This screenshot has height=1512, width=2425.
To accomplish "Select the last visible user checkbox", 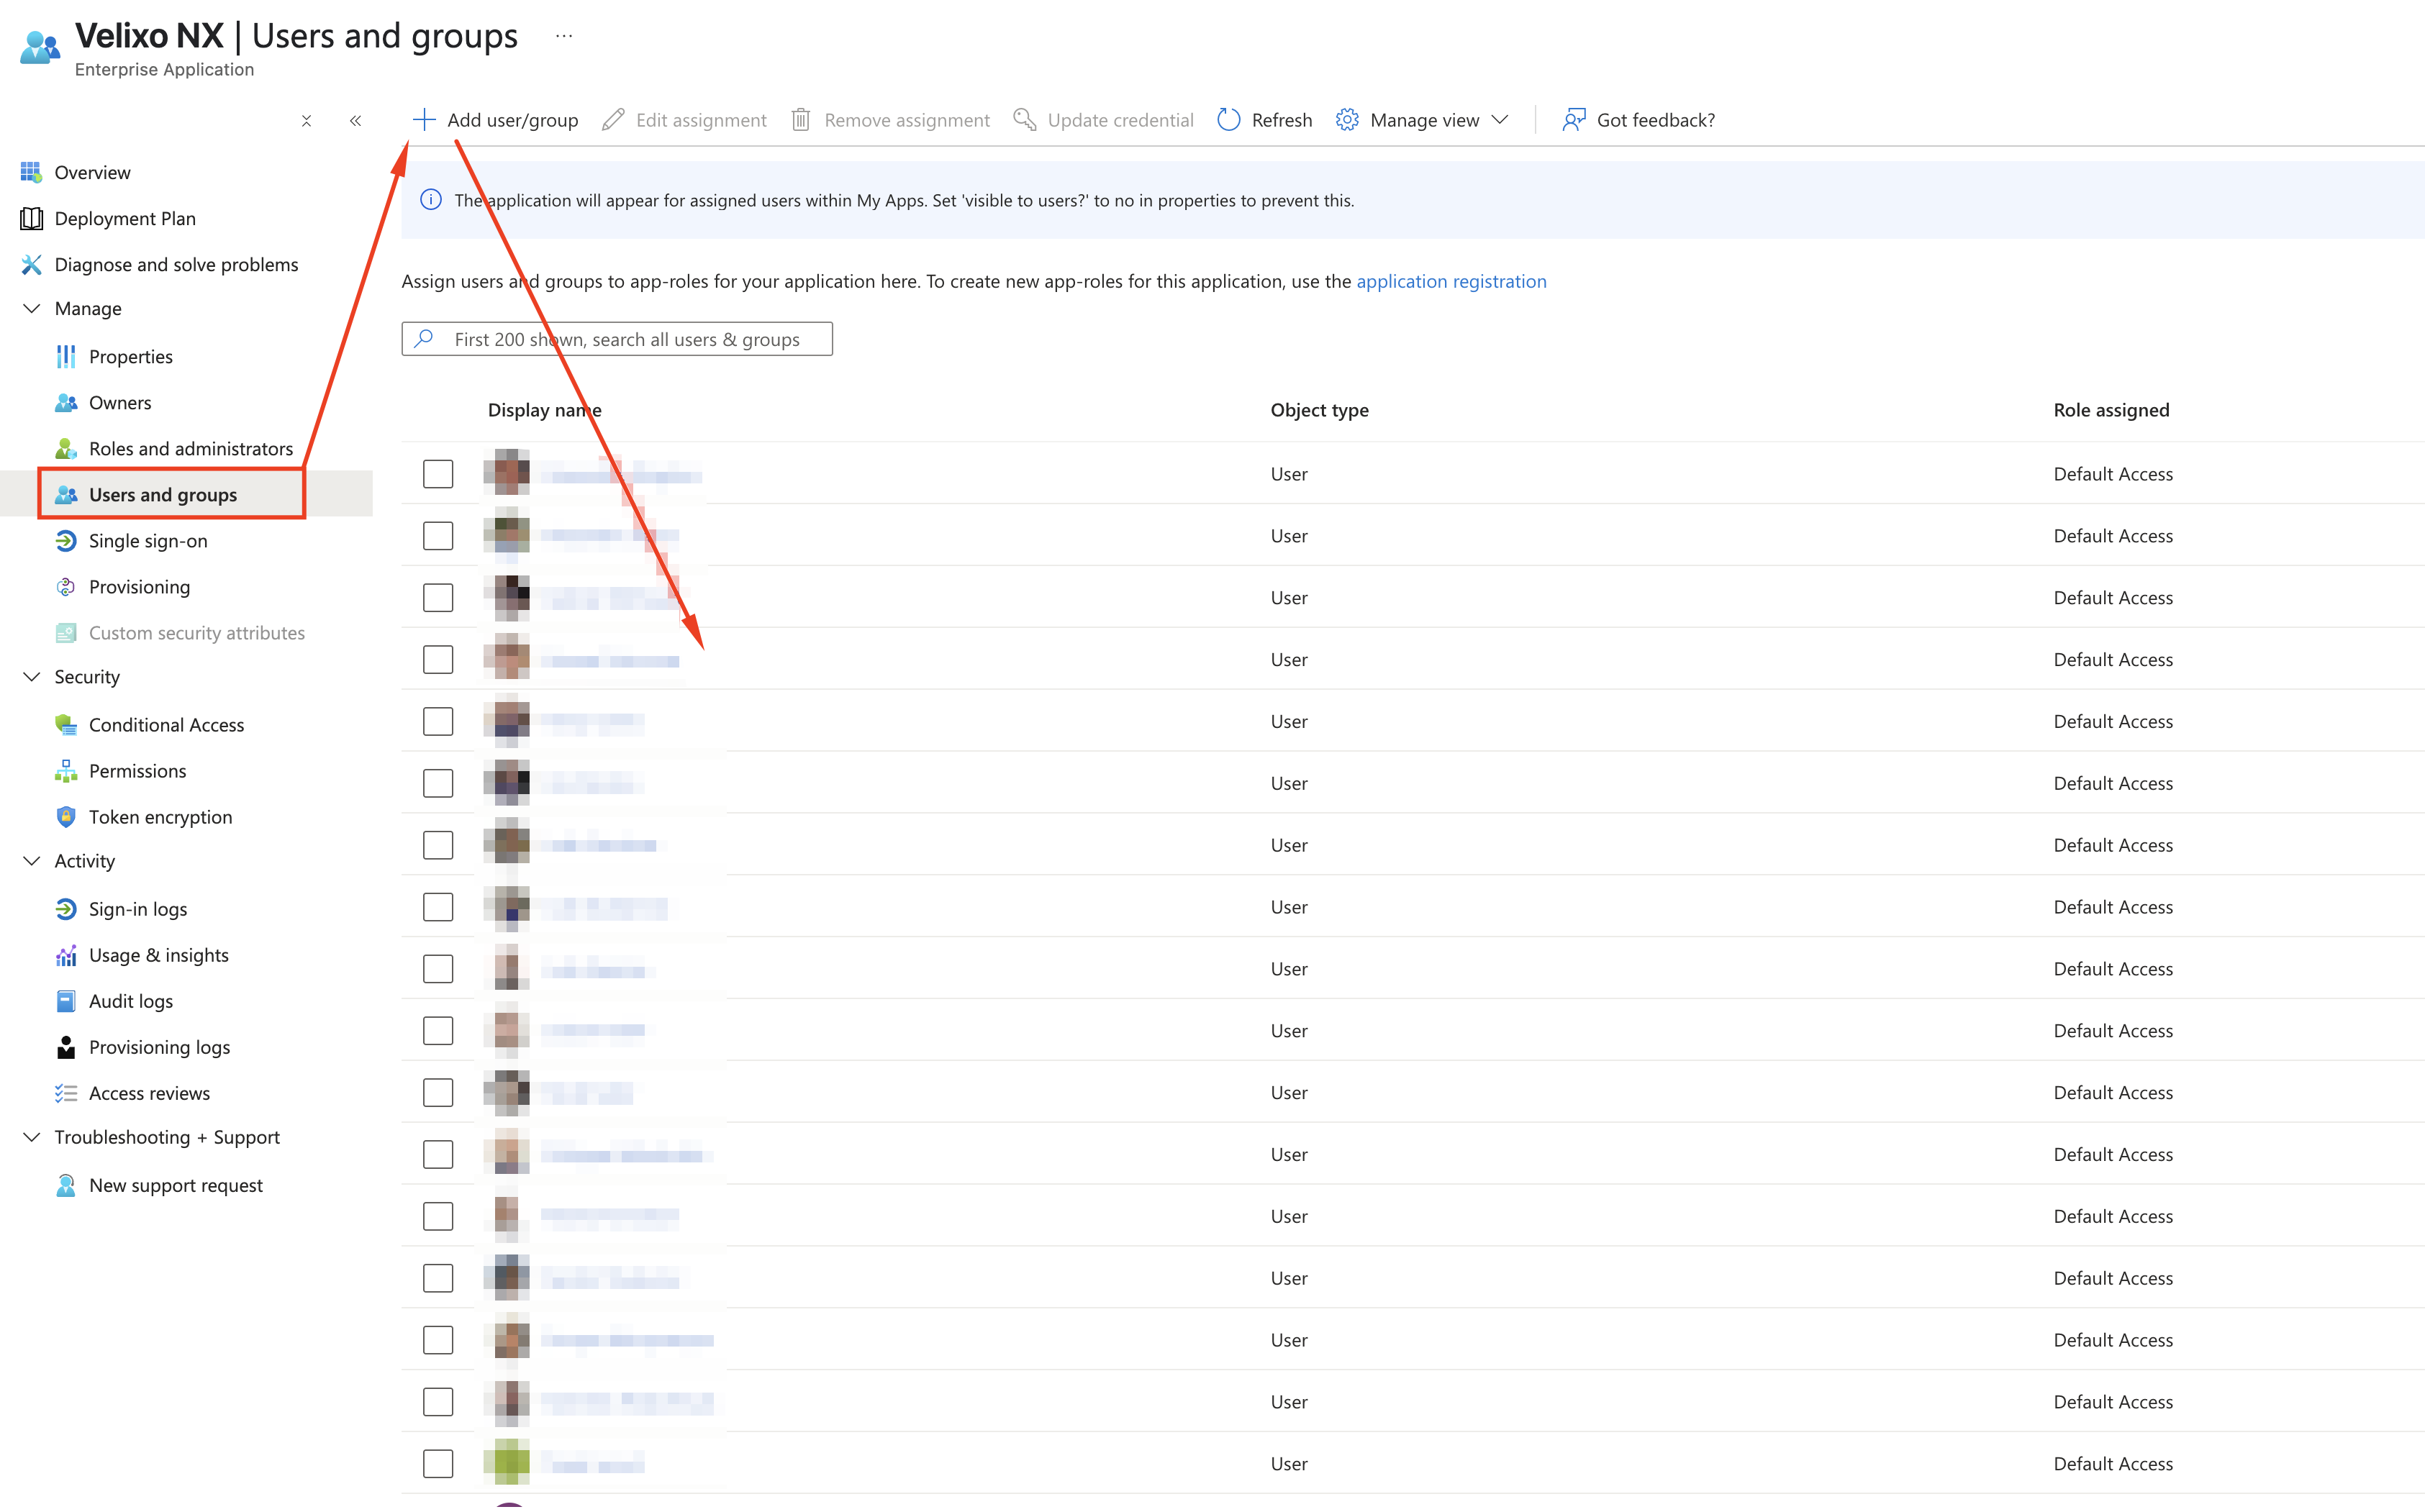I will tap(438, 1463).
